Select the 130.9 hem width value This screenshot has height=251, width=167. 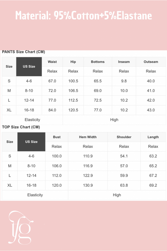tap(88, 185)
